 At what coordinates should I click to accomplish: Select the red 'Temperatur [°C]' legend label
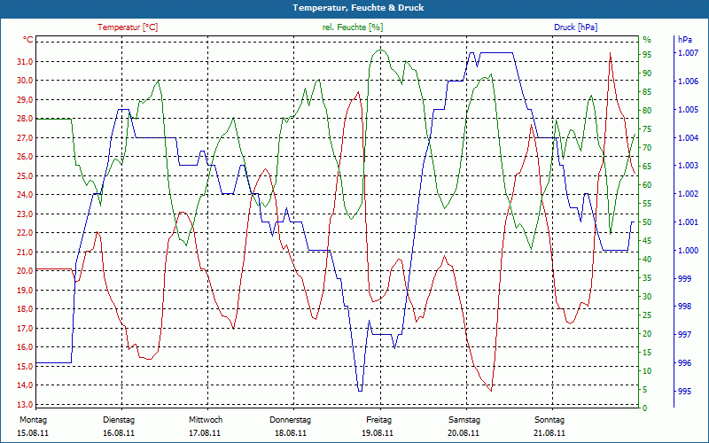[x=128, y=27]
